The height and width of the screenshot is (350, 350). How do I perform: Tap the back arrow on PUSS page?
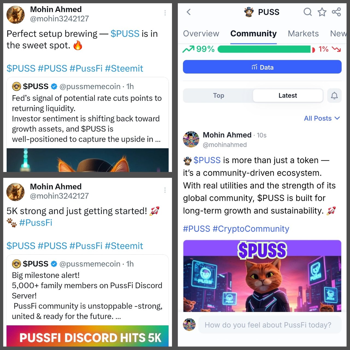(188, 12)
